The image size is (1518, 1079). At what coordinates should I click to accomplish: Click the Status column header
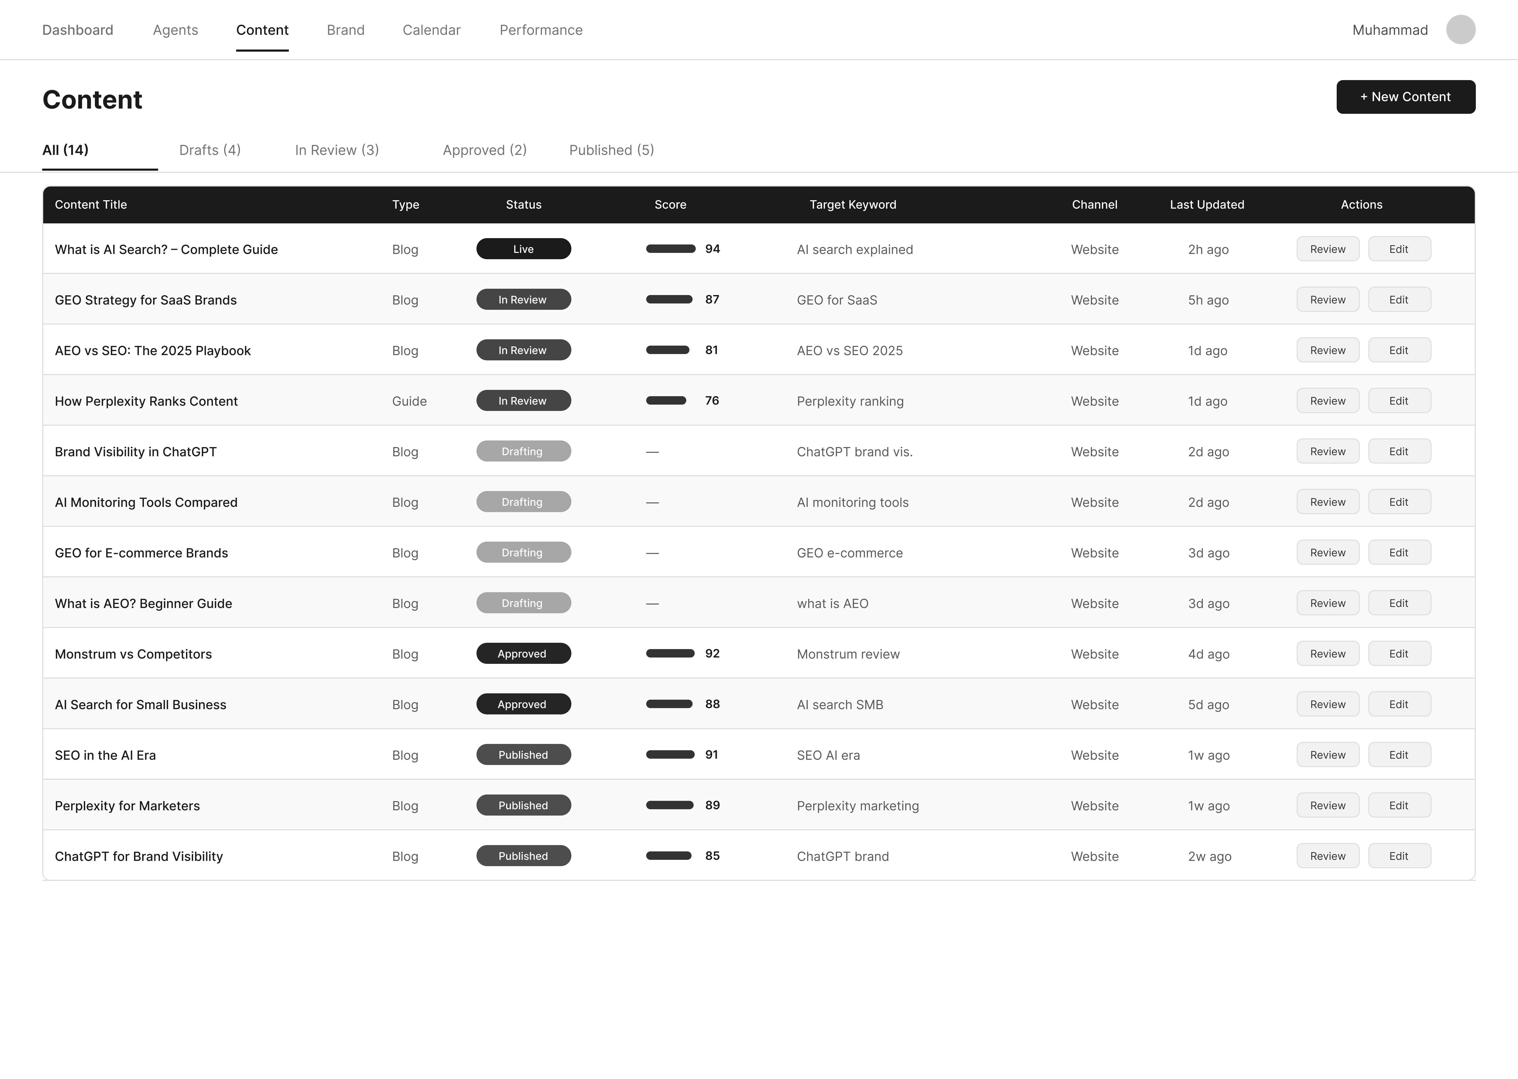(523, 205)
